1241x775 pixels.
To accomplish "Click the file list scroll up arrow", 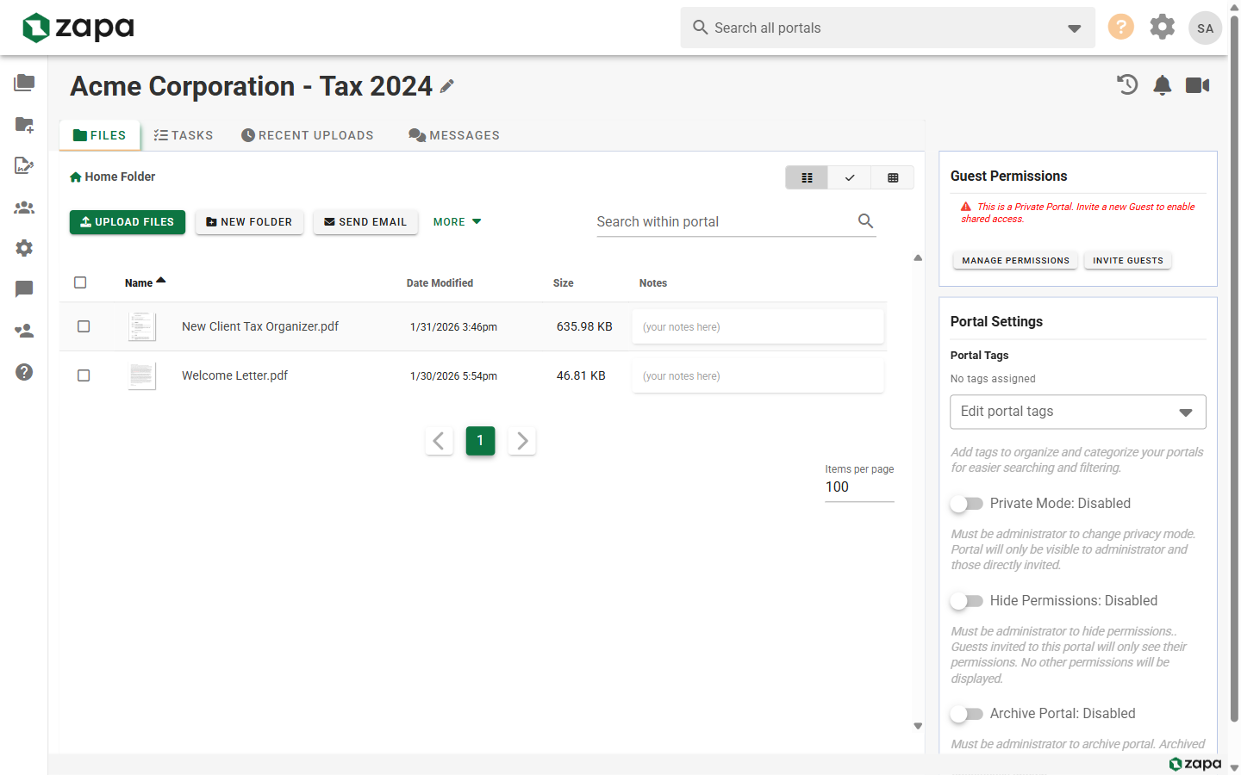I will pyautogui.click(x=918, y=257).
